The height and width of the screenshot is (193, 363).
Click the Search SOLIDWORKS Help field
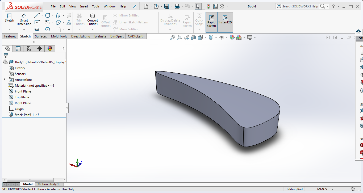click(300, 6)
